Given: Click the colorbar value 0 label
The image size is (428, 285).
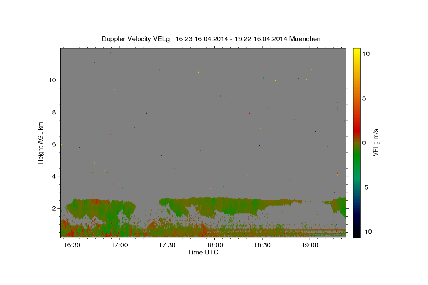Looking at the screenshot, I should tap(364, 143).
